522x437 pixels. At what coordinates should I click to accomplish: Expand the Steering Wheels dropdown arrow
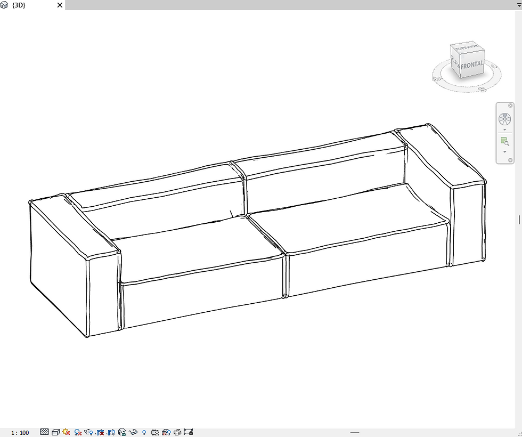coord(505,130)
